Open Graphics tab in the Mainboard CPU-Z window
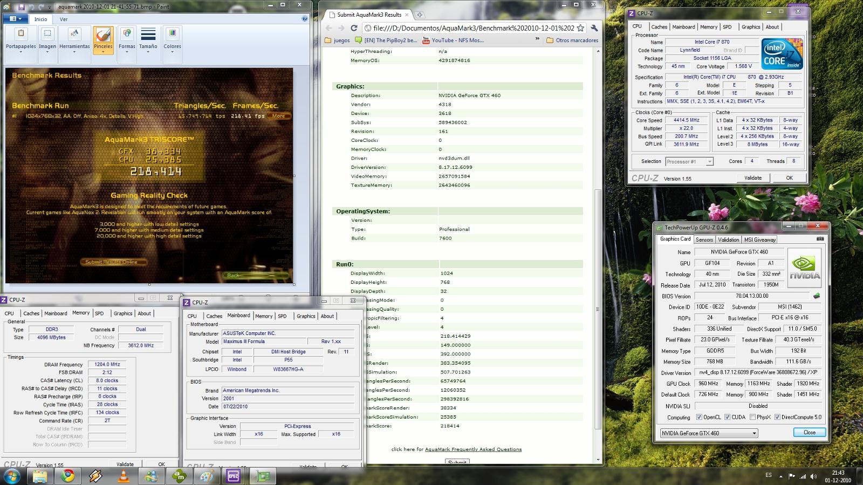863x485 pixels. pos(305,316)
